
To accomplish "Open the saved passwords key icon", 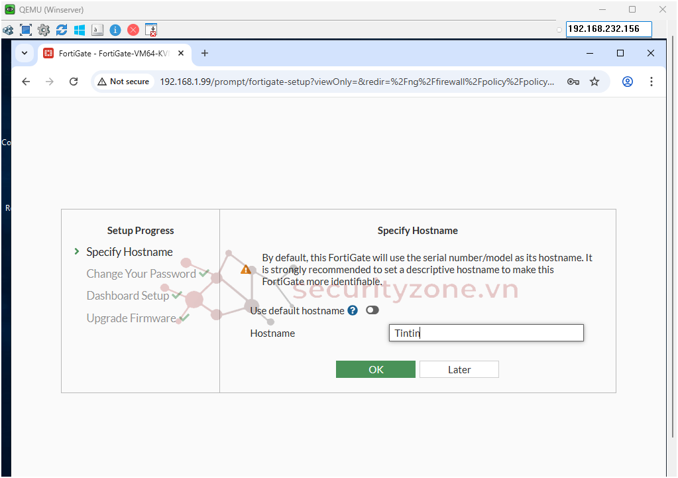I will [x=573, y=82].
